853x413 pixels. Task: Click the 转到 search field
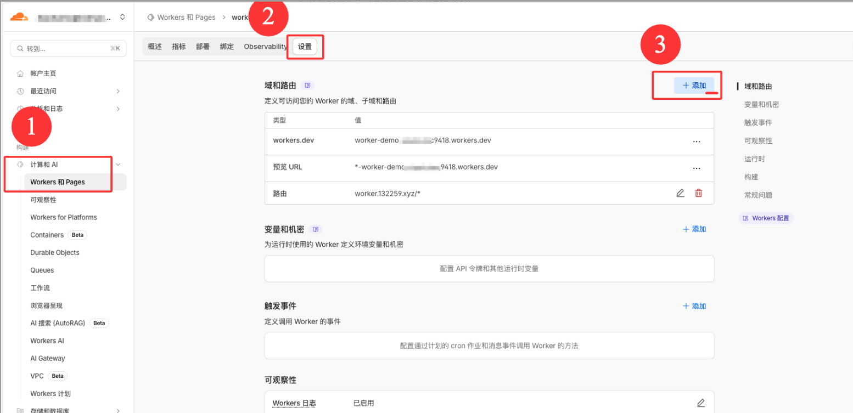(69, 49)
